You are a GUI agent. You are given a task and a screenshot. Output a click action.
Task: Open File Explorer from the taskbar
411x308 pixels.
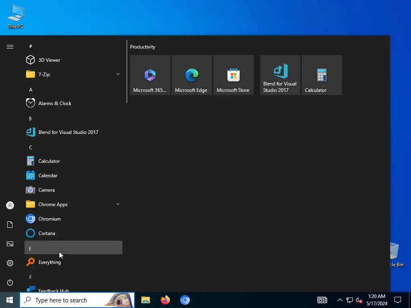[145, 300]
